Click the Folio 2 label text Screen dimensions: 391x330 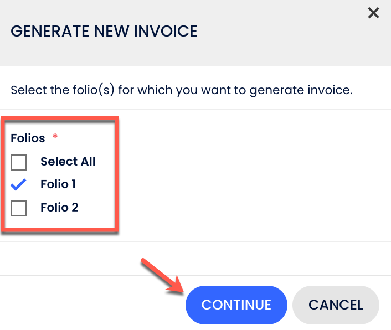[59, 208]
